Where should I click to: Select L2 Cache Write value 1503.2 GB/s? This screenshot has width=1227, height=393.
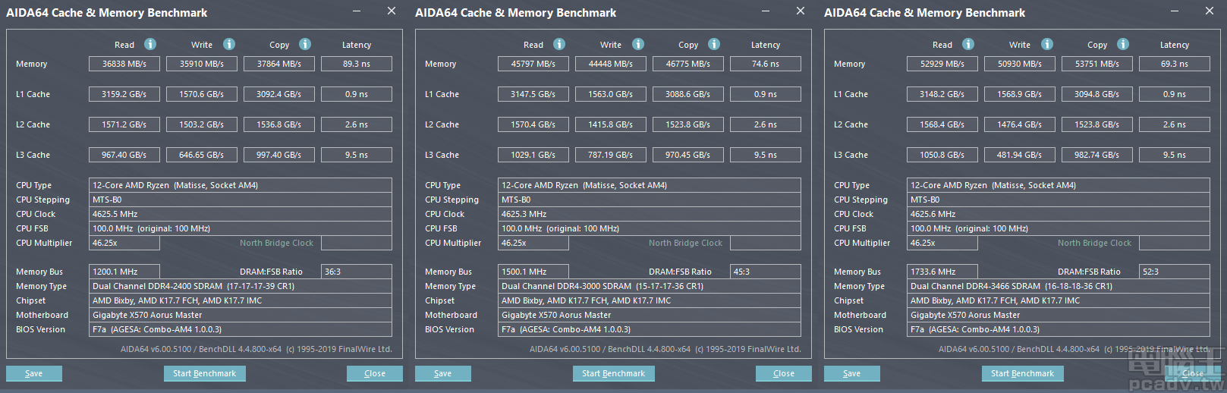pos(202,124)
